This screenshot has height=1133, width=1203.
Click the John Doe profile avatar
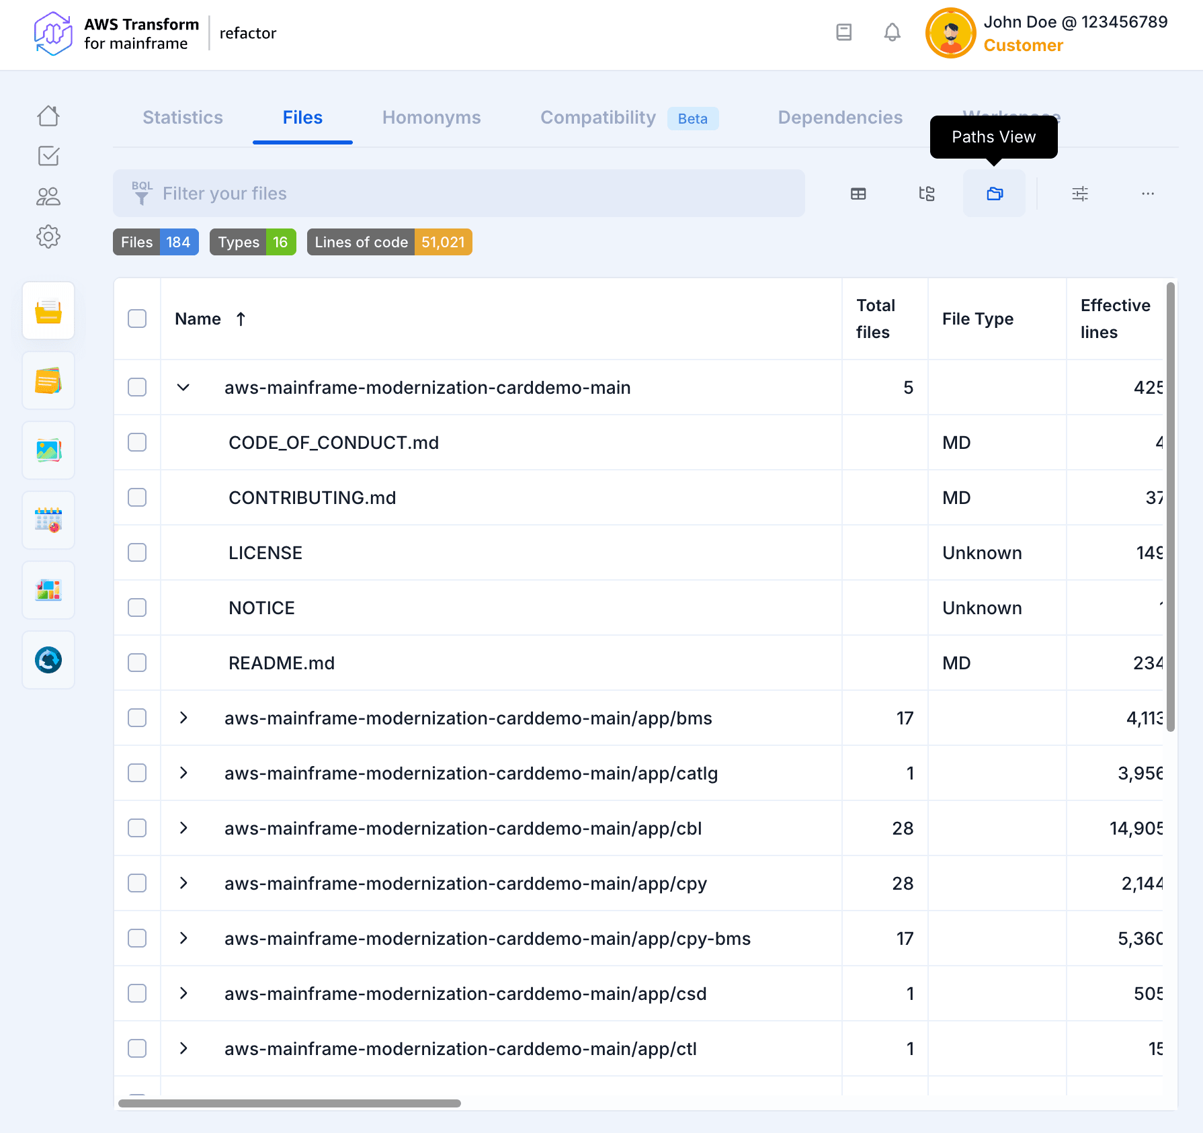point(950,33)
